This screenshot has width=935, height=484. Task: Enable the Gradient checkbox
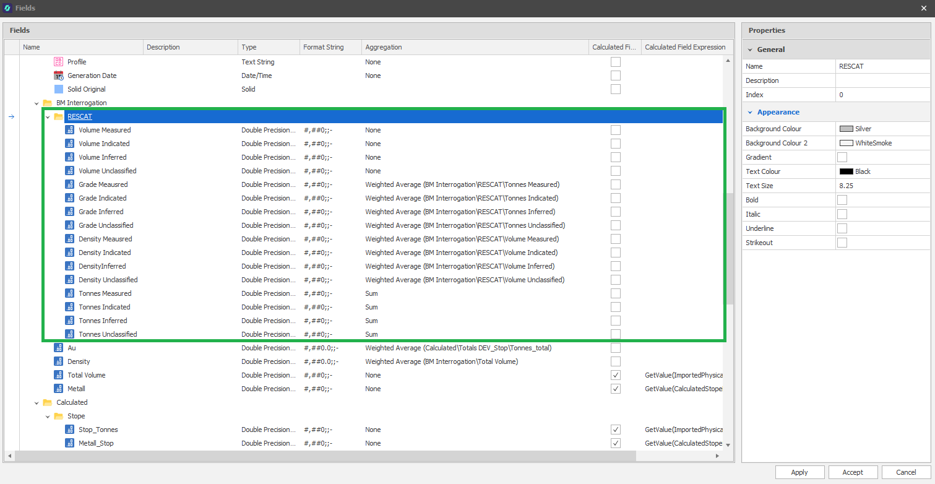(842, 157)
